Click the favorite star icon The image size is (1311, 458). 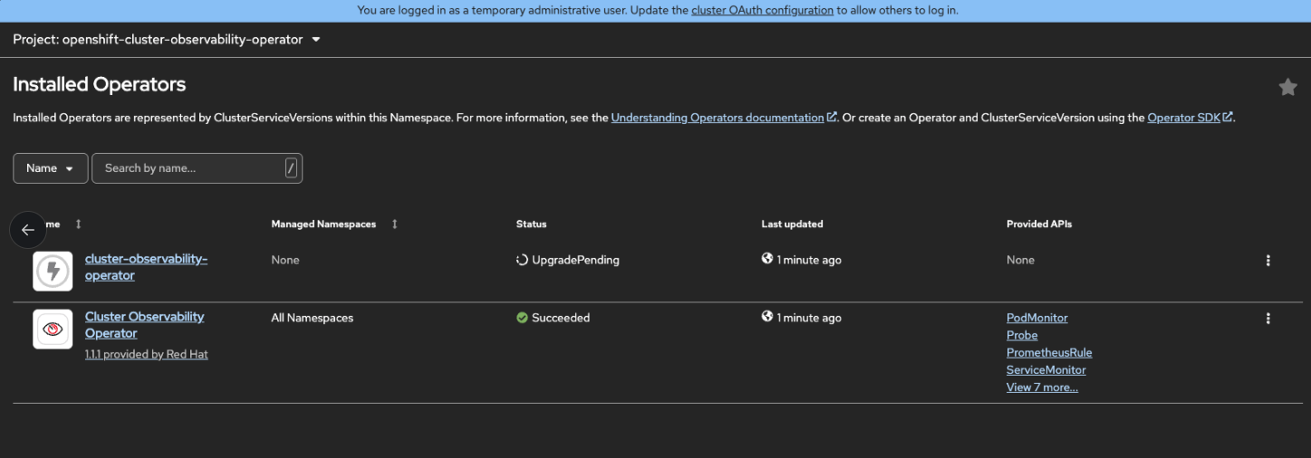1287,87
